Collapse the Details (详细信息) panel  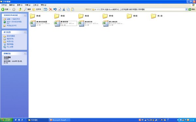[x=25, y=53]
